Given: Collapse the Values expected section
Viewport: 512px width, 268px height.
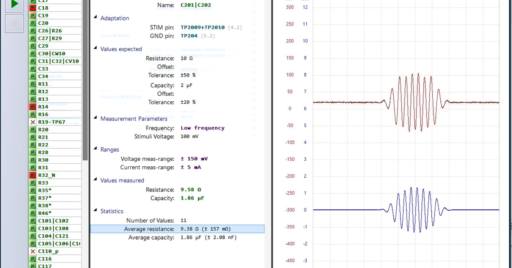Looking at the screenshot, I should click(95, 48).
